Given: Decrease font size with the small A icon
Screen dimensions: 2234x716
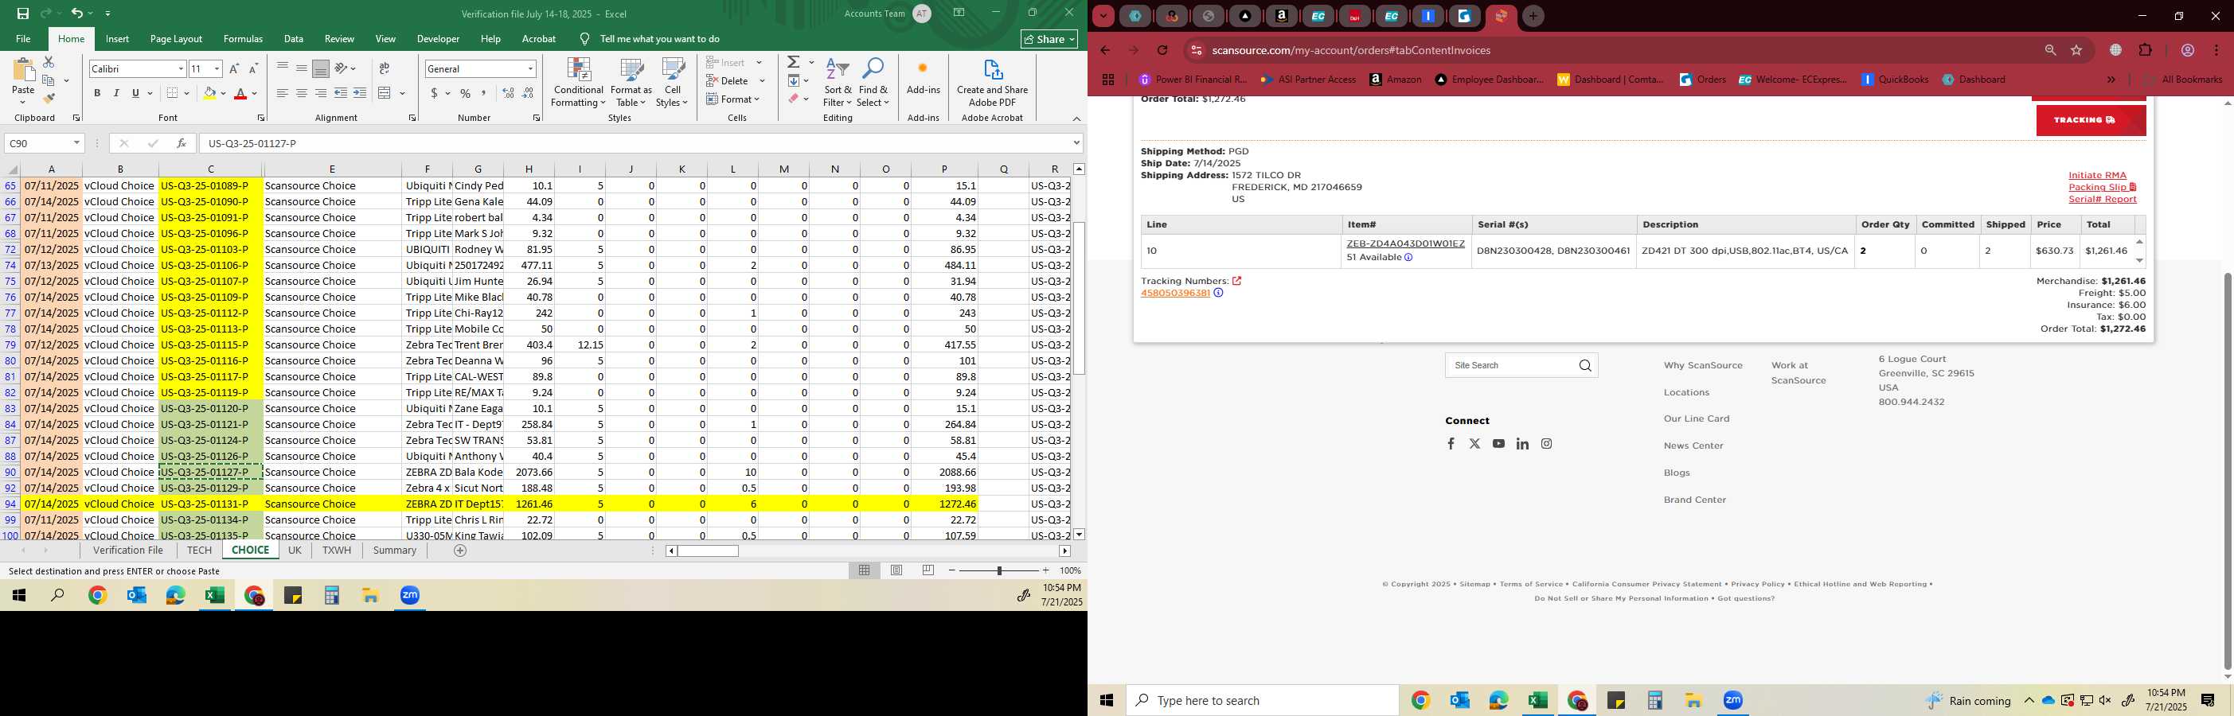Looking at the screenshot, I should coord(253,68).
